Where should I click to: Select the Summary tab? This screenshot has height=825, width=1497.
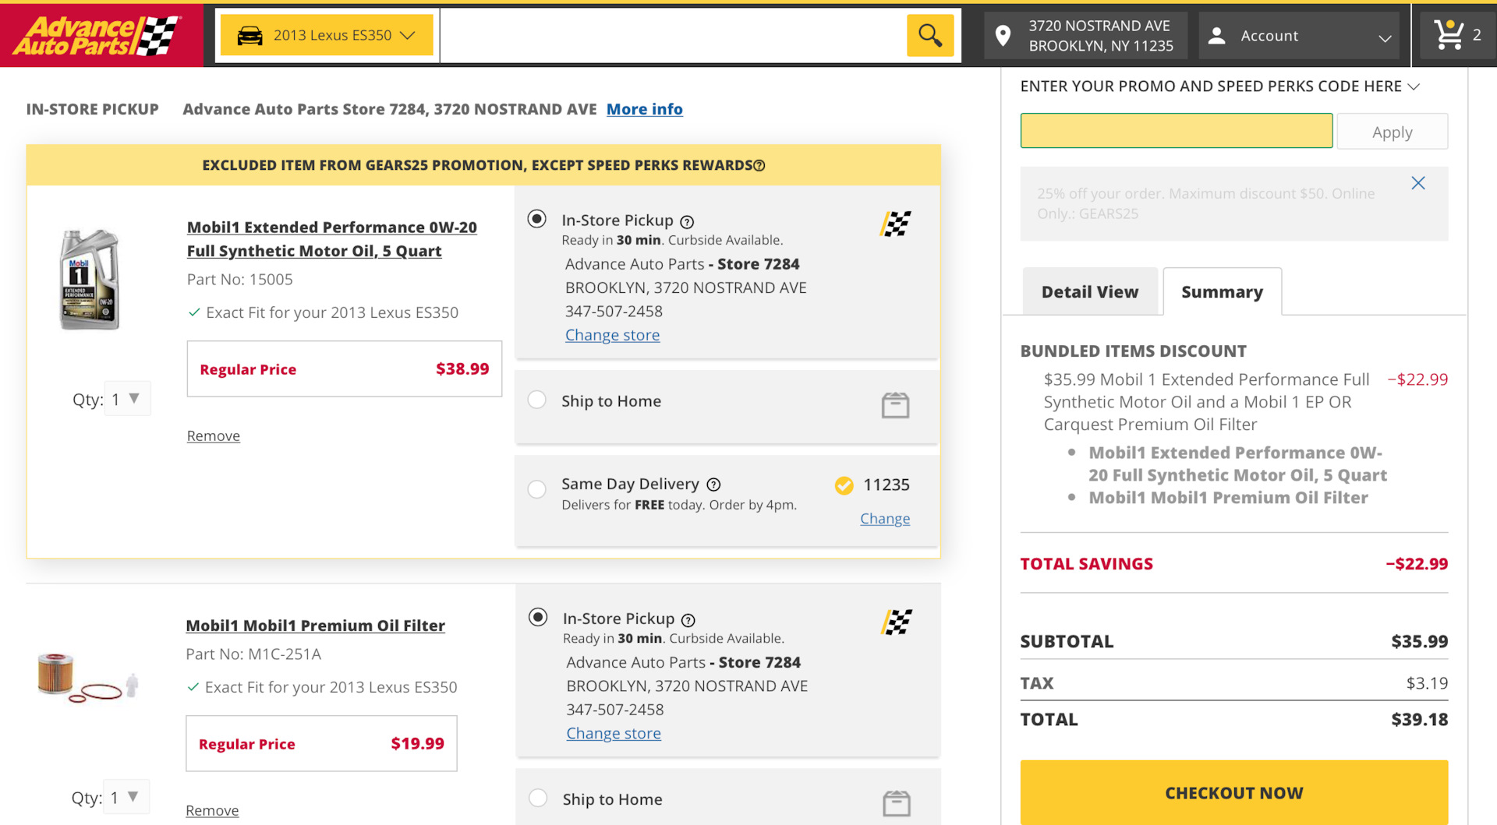click(x=1222, y=291)
